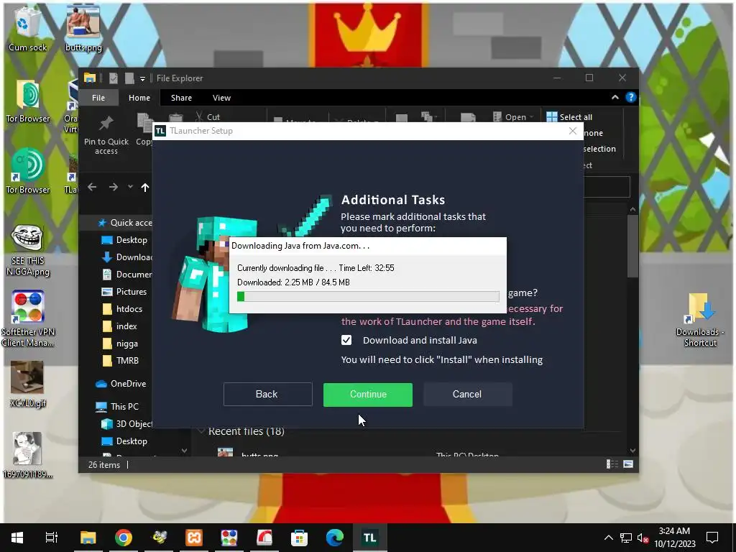
Task: Show hidden system tray icons
Action: click(608, 538)
